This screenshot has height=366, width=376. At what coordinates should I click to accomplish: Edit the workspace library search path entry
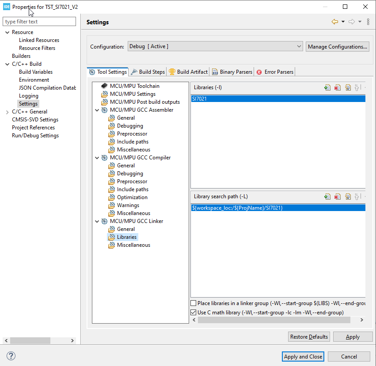click(x=348, y=196)
